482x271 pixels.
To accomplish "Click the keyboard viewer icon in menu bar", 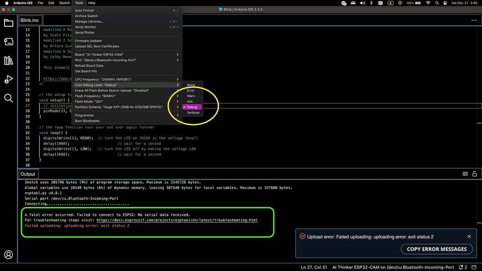I will point(381,3).
